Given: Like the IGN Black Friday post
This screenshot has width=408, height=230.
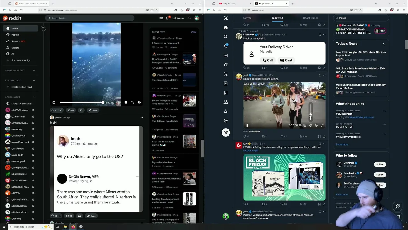Looking at the screenshot, I should coord(283,204).
